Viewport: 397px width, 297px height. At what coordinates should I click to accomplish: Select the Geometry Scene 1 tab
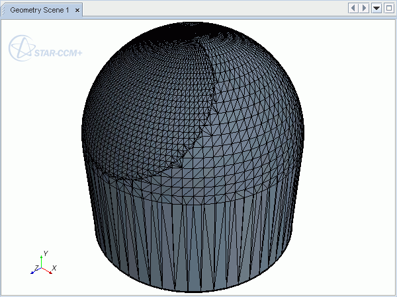39,11
